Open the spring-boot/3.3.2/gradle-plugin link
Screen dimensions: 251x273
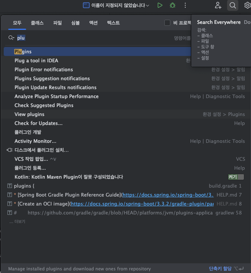[142, 204]
